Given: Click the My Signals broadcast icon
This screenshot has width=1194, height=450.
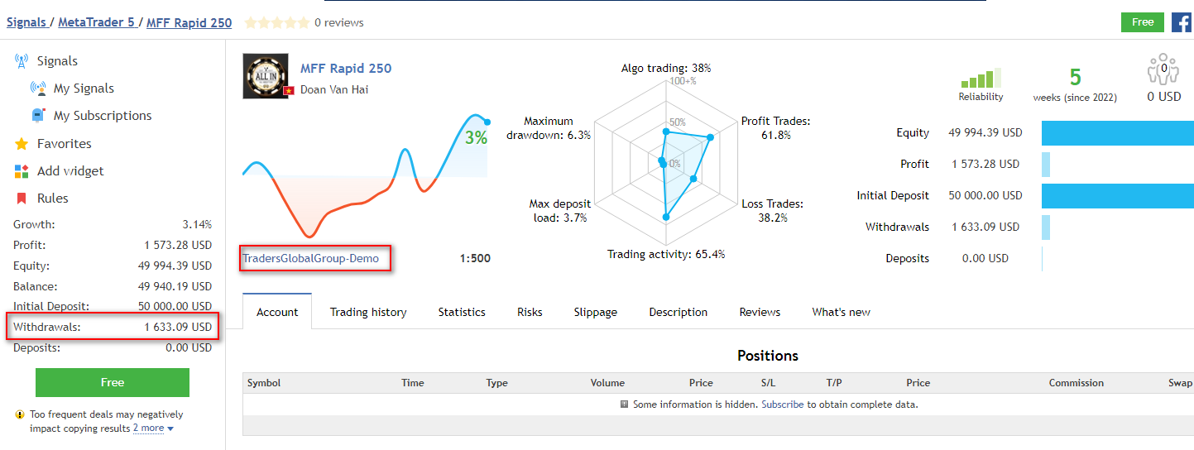Looking at the screenshot, I should click(x=38, y=89).
